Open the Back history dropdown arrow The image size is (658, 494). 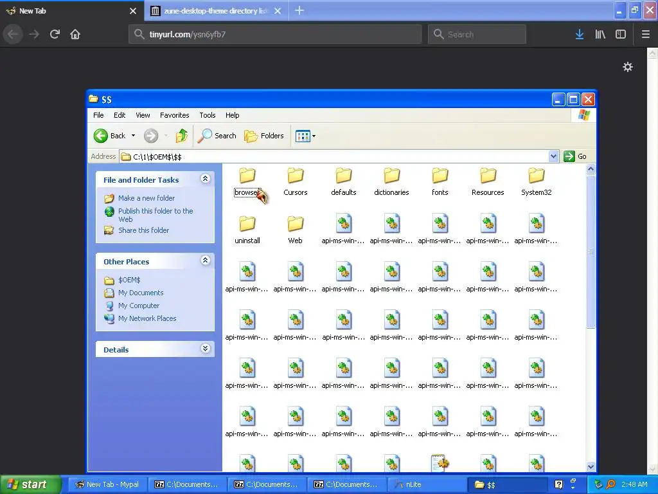pyautogui.click(x=133, y=136)
